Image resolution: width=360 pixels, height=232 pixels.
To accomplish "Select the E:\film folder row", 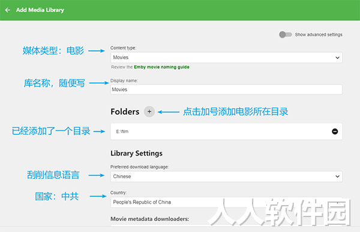I will tap(226, 132).
